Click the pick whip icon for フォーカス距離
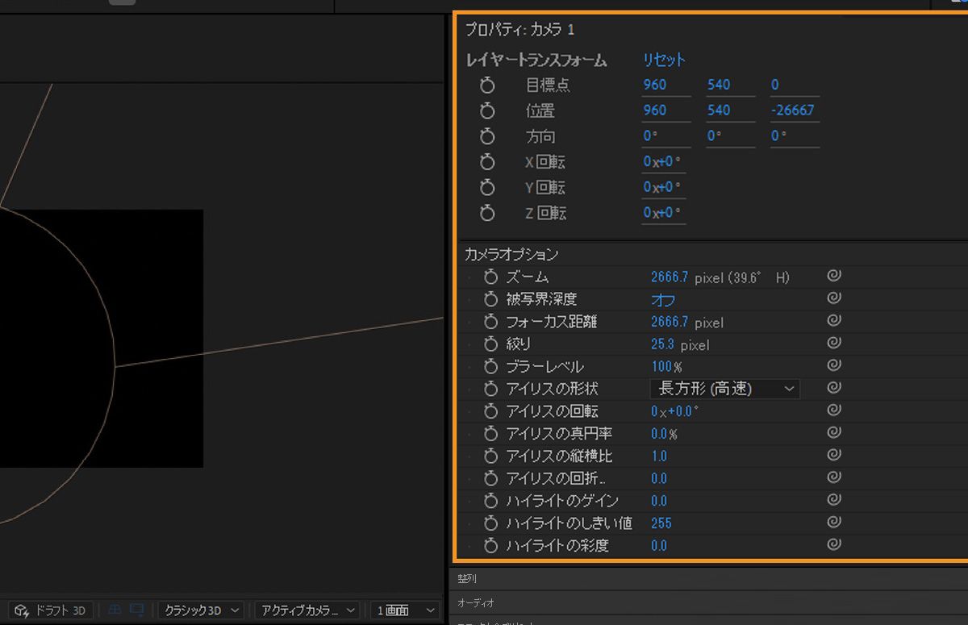The height and width of the screenshot is (625, 968). (834, 321)
